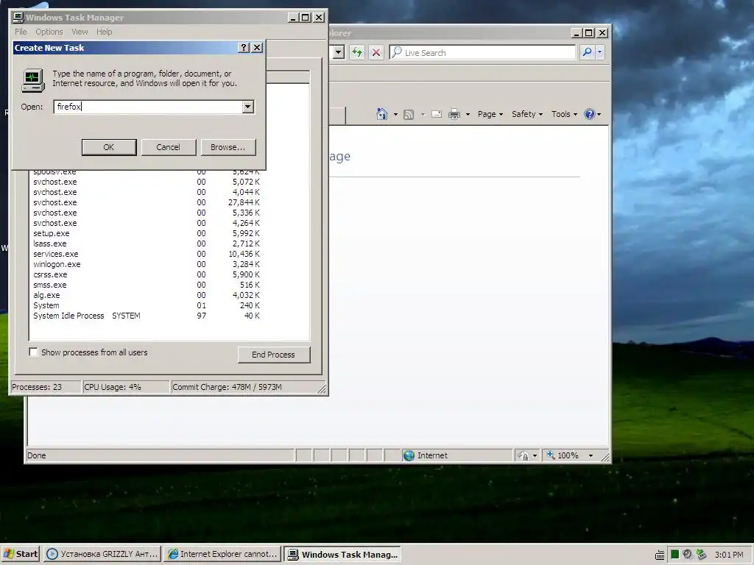Switch to Internet Explorer cannot... taskbar button

(x=222, y=554)
